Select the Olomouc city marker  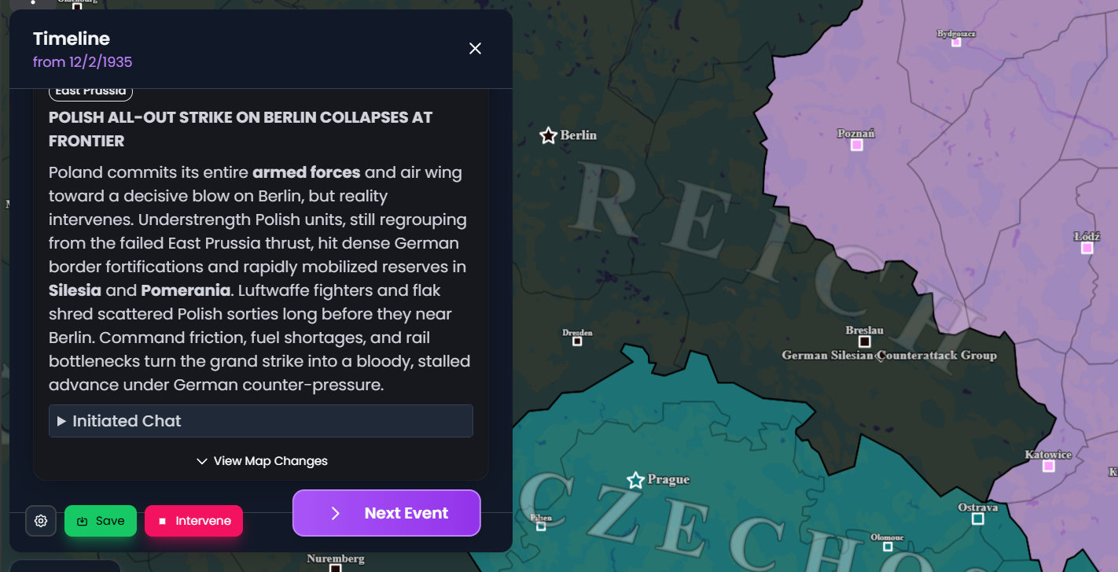888,546
